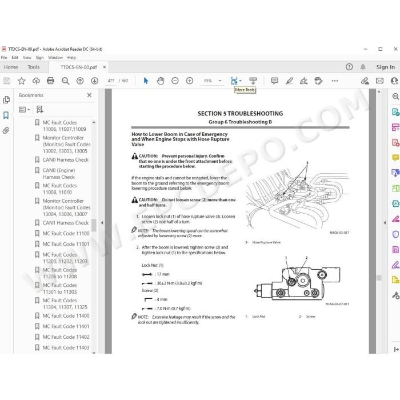Screen dimensions: 400x400
Task: Expand the page display dropdown arrow
Action: (x=241, y=81)
